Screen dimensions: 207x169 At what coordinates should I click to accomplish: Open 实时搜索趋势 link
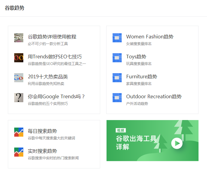42,151
